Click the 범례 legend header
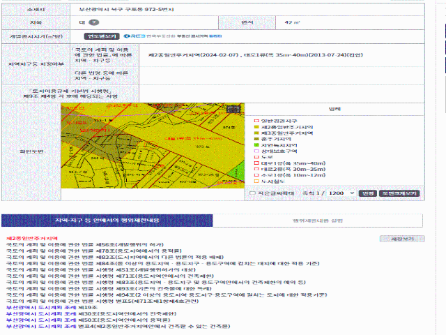The image size is (446, 335). click(x=334, y=109)
